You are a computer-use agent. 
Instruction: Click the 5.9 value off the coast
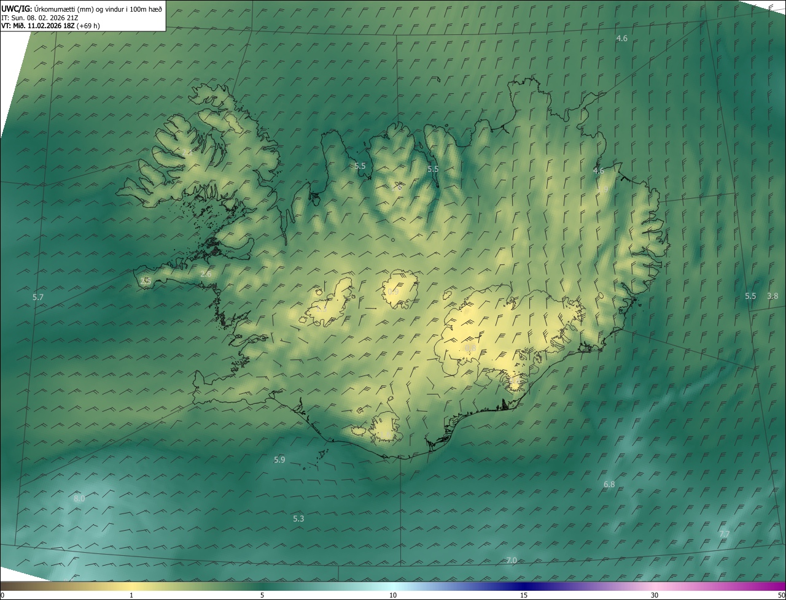(x=279, y=460)
